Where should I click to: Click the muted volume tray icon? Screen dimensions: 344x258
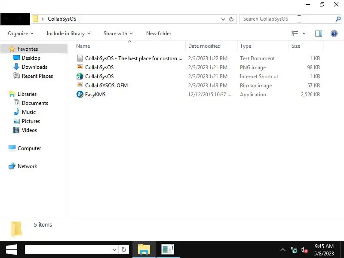(x=304, y=250)
